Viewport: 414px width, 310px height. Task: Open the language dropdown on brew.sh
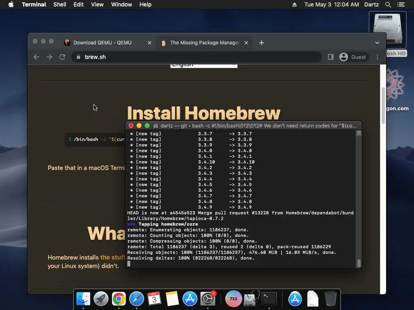(x=204, y=65)
